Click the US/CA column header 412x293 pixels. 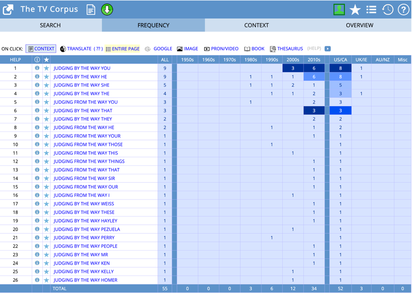click(340, 60)
